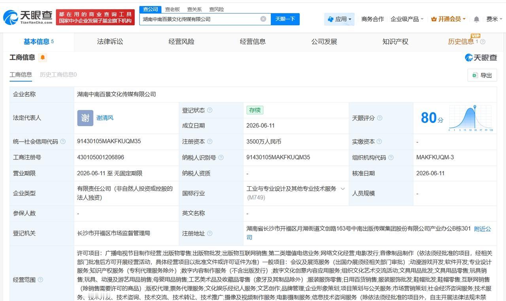Viewport: 506px width, 301px height.
Task: Click the orange bell alert next to 工商信息
Action: pos(43,58)
